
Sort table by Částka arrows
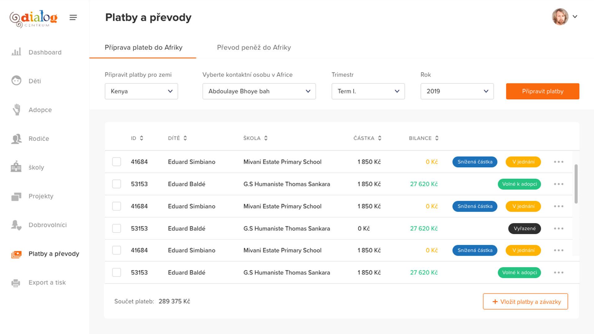coord(380,138)
